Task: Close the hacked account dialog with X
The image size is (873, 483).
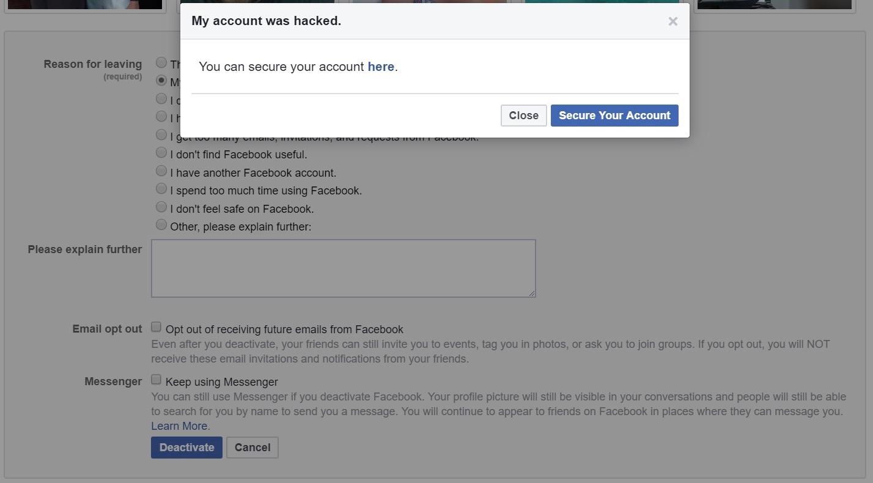Action: click(672, 21)
